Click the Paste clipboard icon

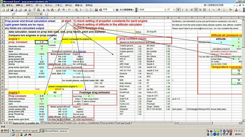(52, 10)
